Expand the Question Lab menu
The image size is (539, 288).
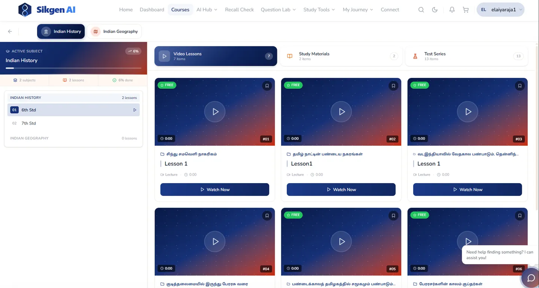(278, 10)
